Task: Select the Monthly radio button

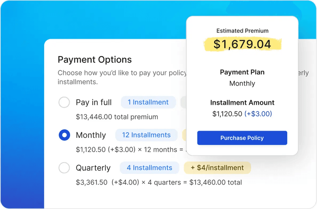Action: (64, 135)
